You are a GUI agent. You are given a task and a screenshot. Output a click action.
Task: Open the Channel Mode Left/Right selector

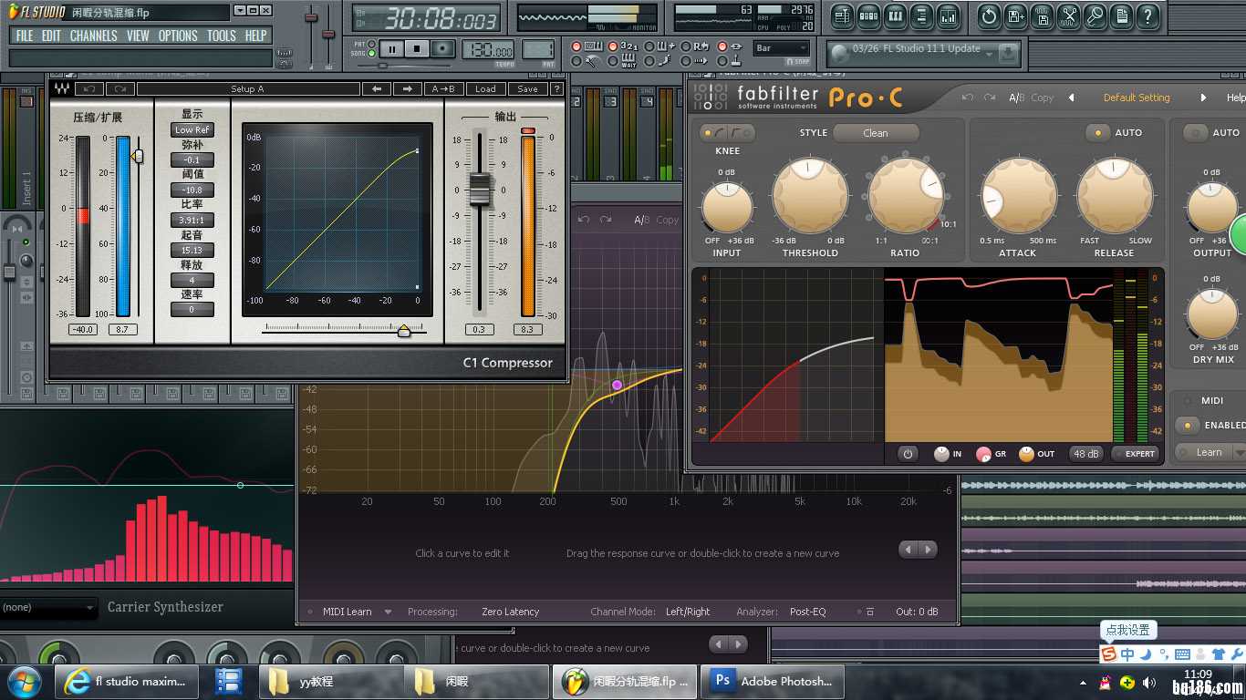click(688, 612)
